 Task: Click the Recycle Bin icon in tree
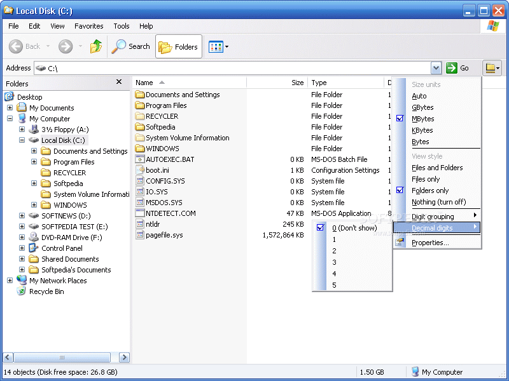(22, 291)
